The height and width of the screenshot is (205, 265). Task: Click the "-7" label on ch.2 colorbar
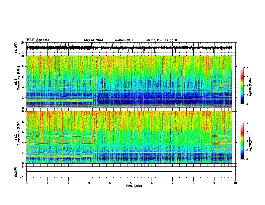247,159
